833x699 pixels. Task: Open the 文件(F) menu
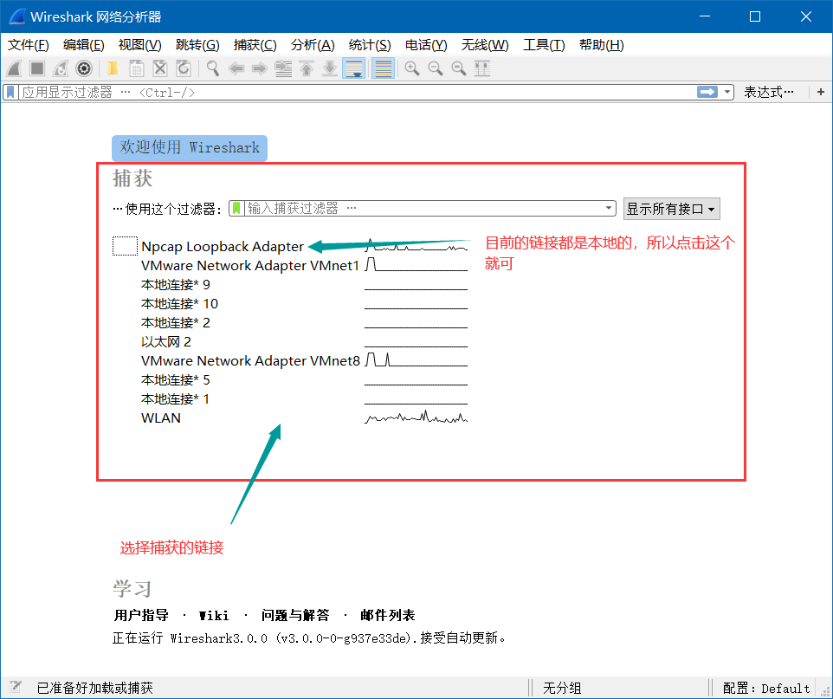pyautogui.click(x=29, y=45)
